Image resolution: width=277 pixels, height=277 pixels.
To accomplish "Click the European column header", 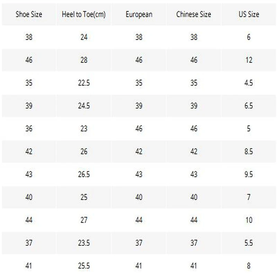I will [x=139, y=15].
